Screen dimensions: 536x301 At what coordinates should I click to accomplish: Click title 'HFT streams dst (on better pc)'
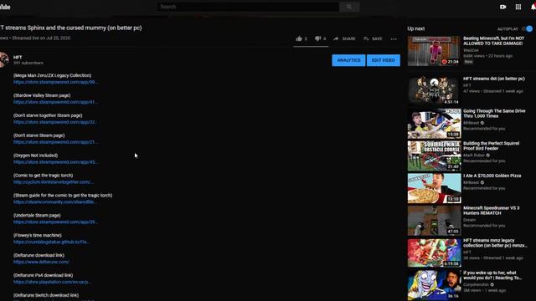[493, 79]
